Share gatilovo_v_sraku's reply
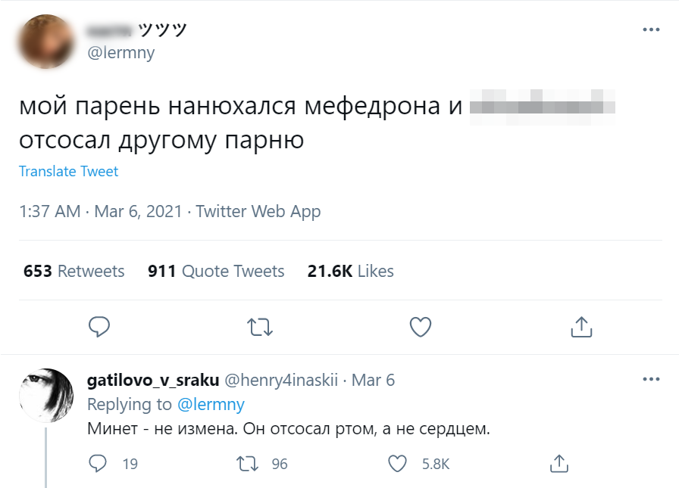 pyautogui.click(x=559, y=463)
